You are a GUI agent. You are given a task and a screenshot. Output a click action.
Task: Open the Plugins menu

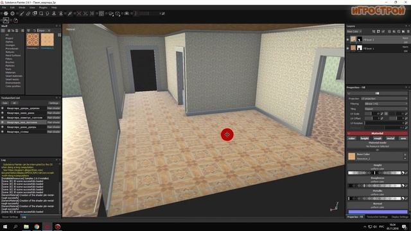tap(43, 8)
